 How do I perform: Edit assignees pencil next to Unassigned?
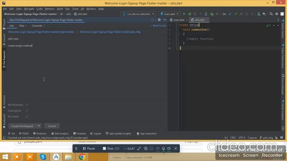coord(27,110)
